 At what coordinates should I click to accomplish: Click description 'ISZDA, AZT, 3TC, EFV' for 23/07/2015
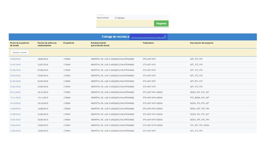(200, 120)
